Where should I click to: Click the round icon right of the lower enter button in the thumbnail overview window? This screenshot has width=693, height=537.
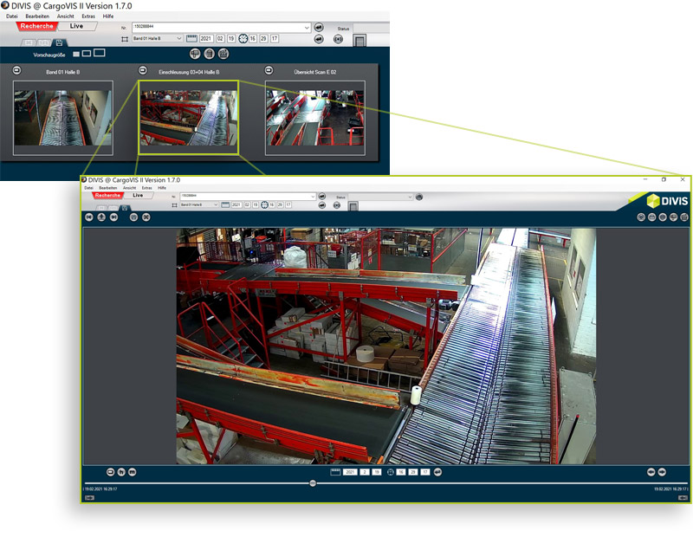[x=338, y=39]
